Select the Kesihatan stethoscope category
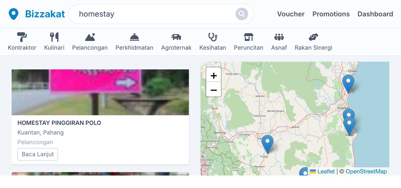Image resolution: width=401 pixels, height=188 pixels. click(213, 42)
